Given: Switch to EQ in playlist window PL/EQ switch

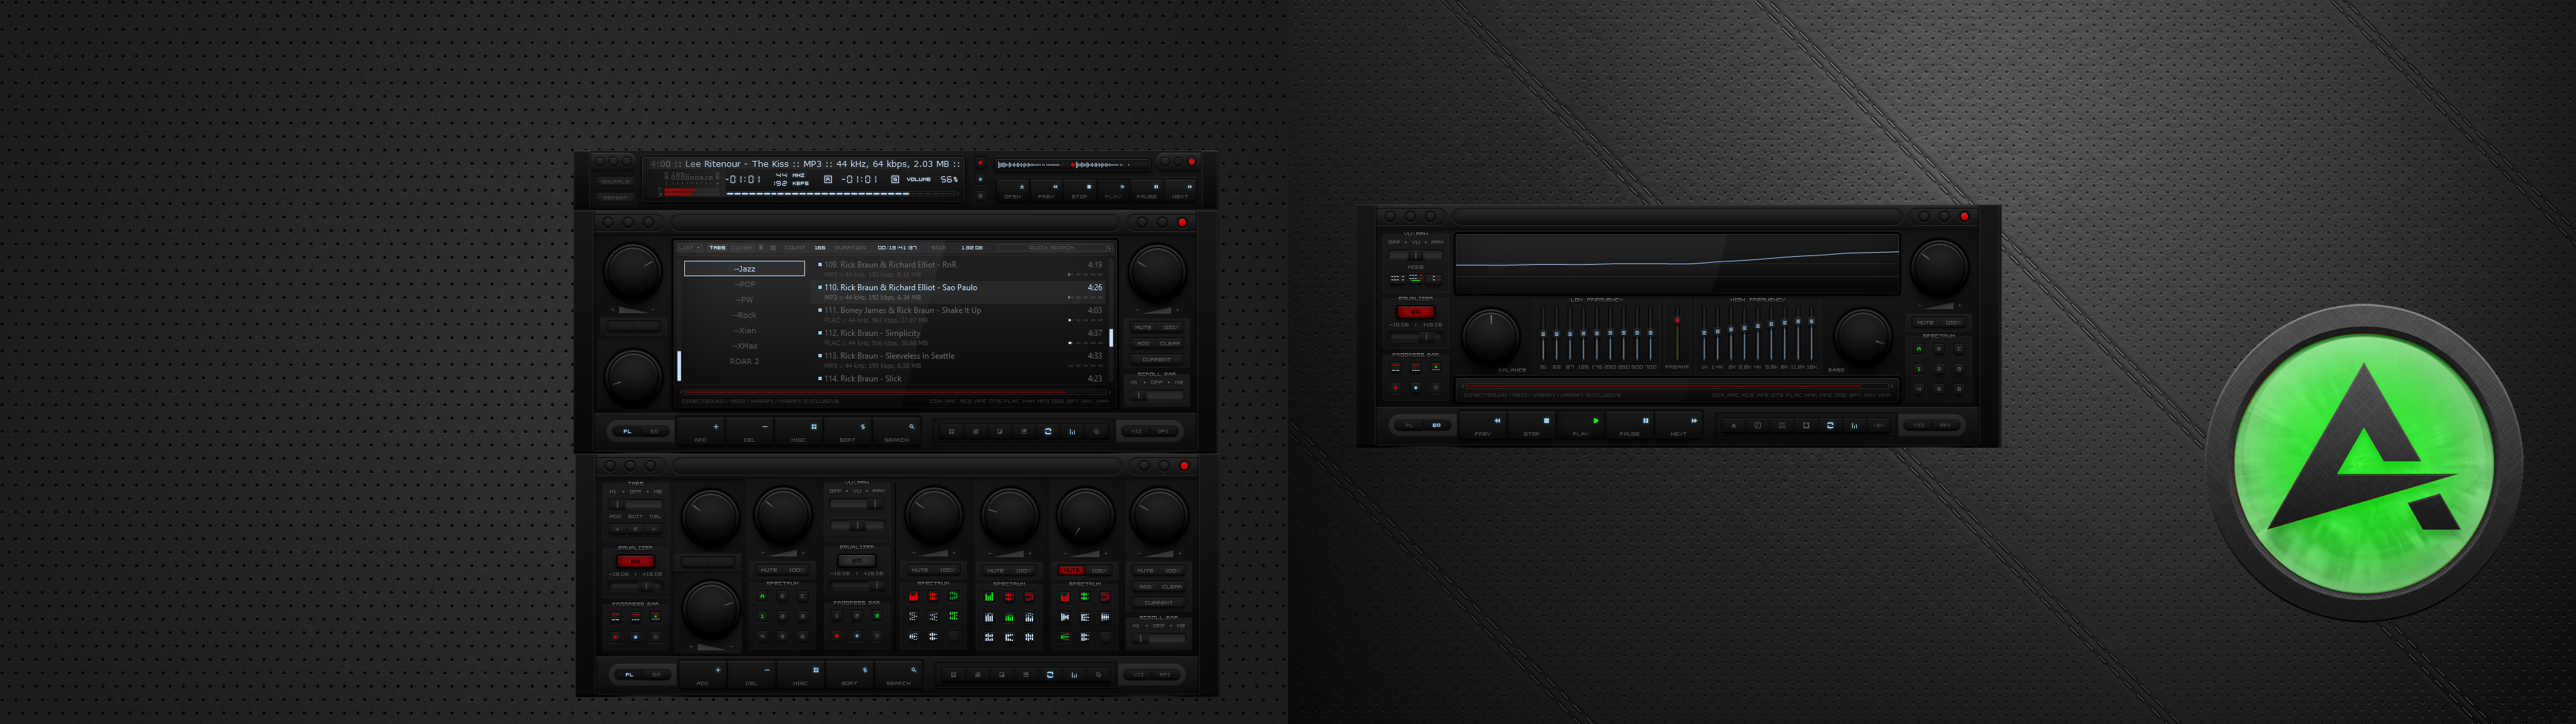Looking at the screenshot, I should (x=655, y=432).
